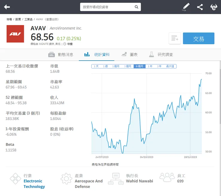Click the 1.6044 EPS value
221x196 pixels.
(x=56, y=119)
